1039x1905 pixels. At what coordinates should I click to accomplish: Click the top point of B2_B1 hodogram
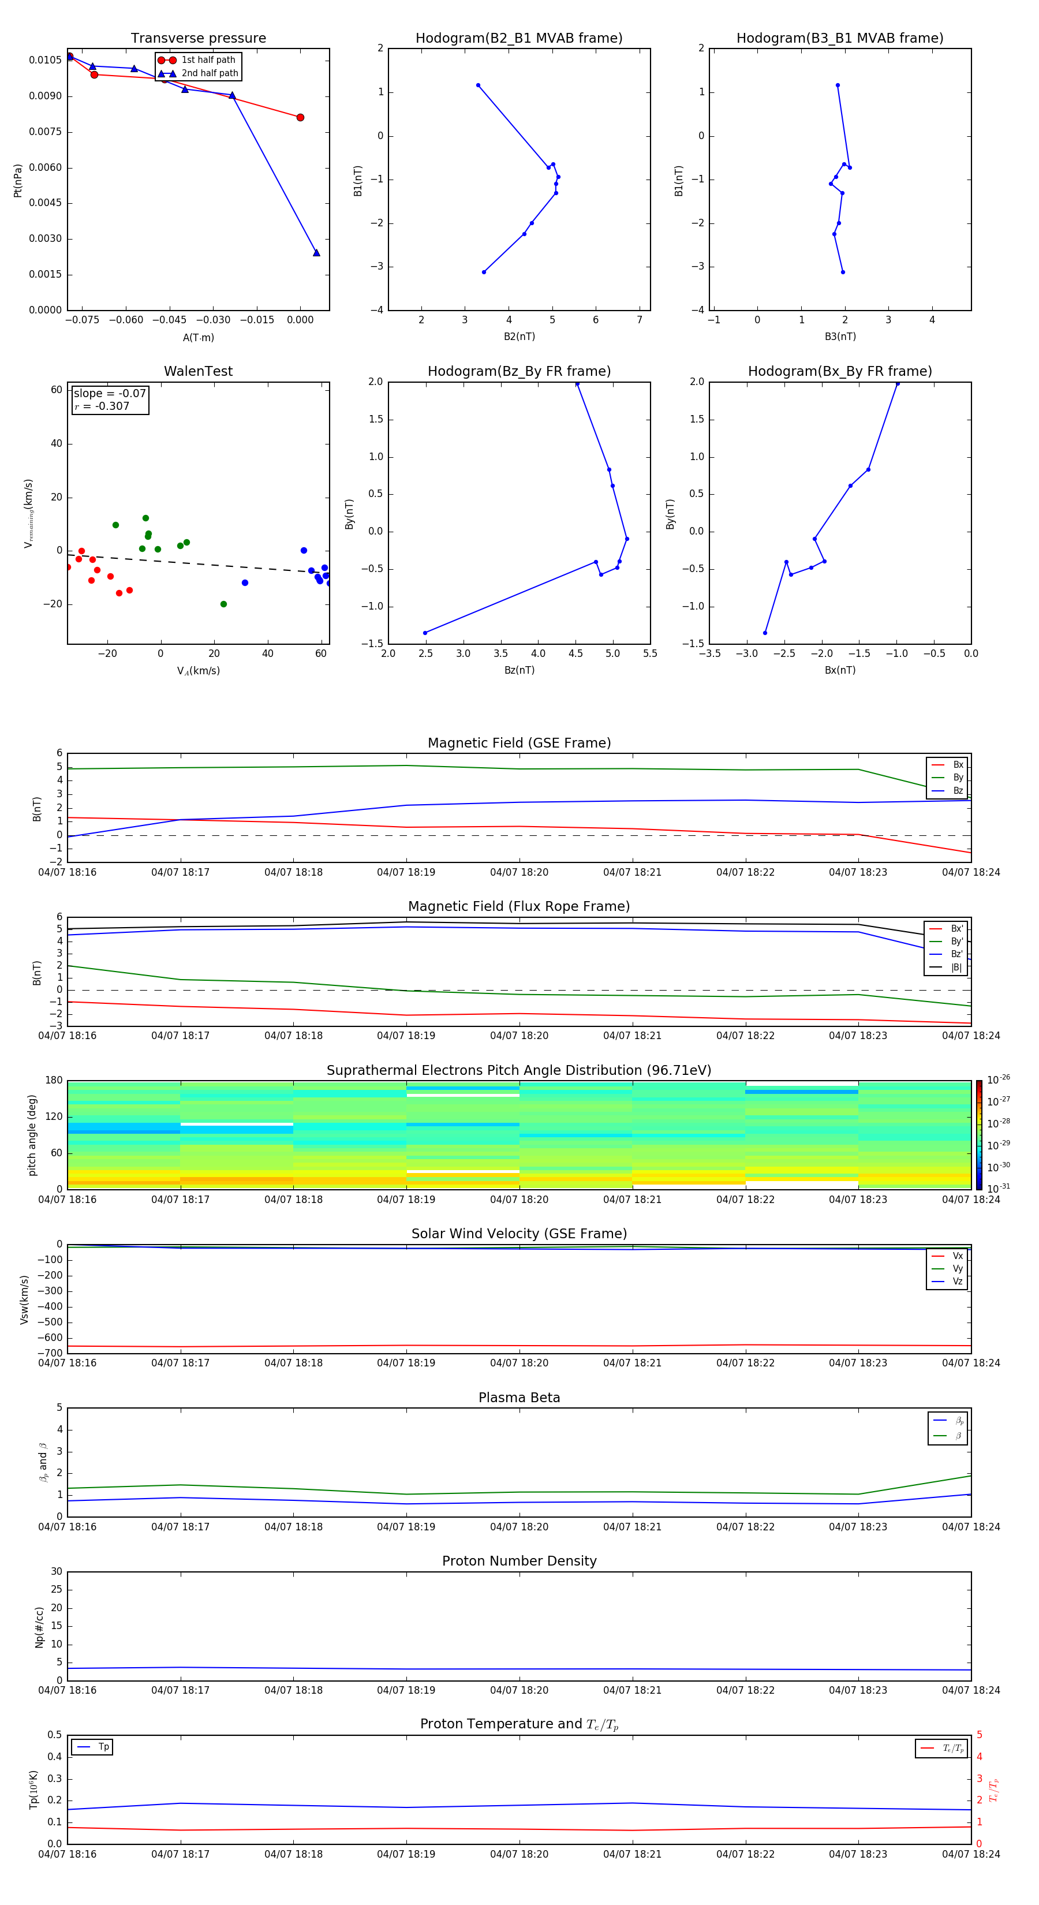tap(479, 86)
